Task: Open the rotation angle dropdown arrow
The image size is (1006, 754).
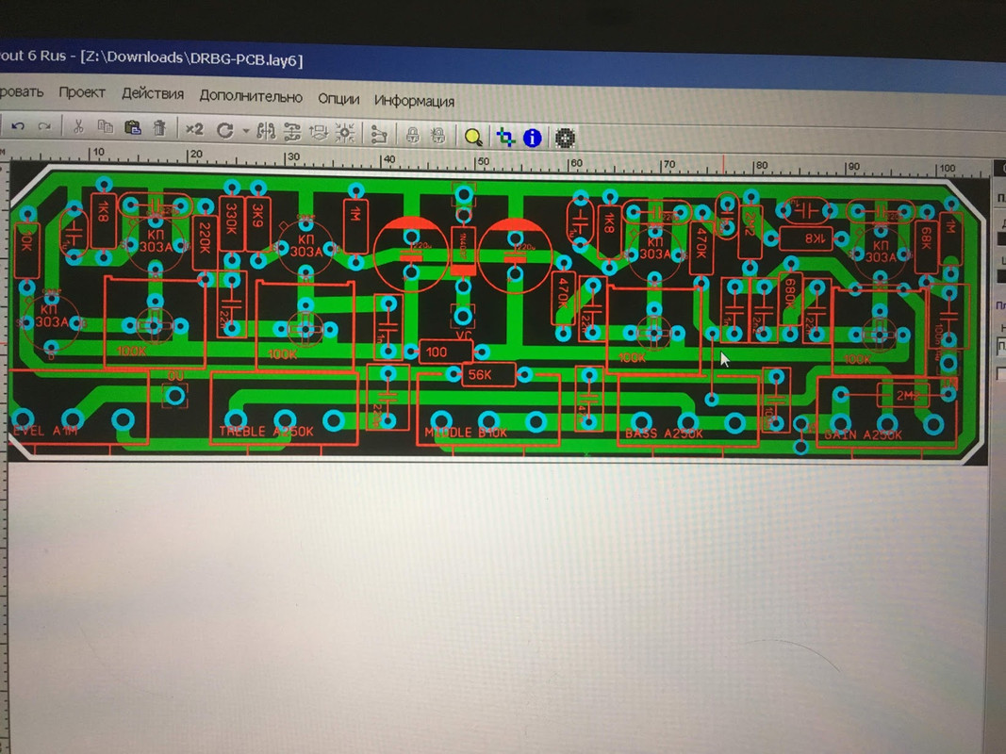Action: [x=246, y=131]
